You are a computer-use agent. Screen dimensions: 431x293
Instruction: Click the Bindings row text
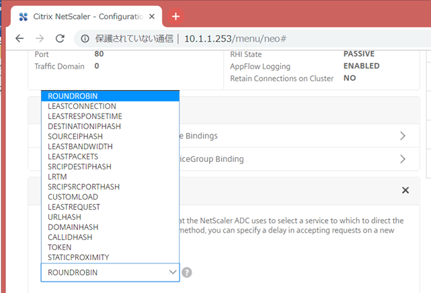pos(198,136)
